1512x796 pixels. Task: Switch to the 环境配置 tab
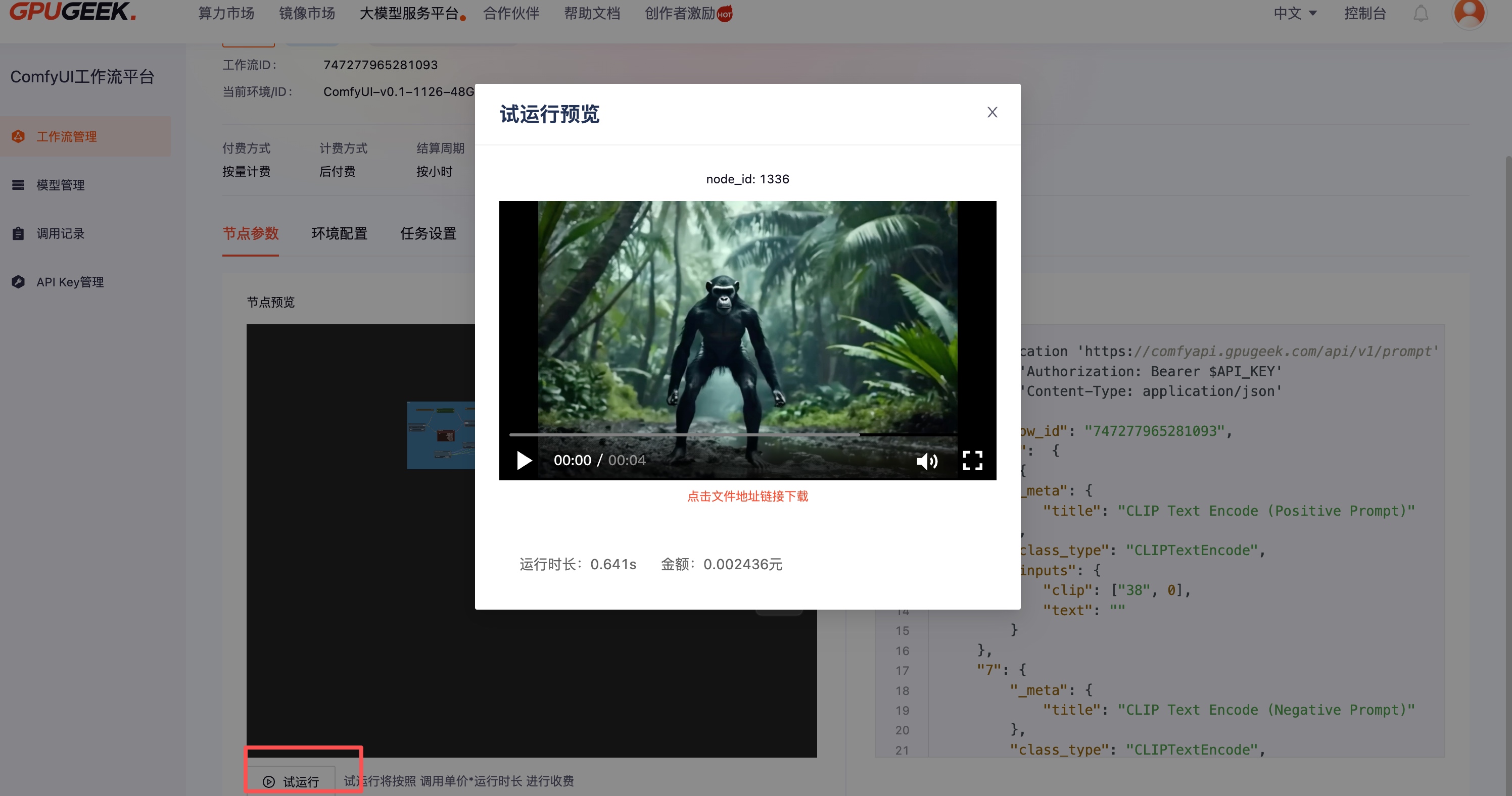tap(339, 233)
